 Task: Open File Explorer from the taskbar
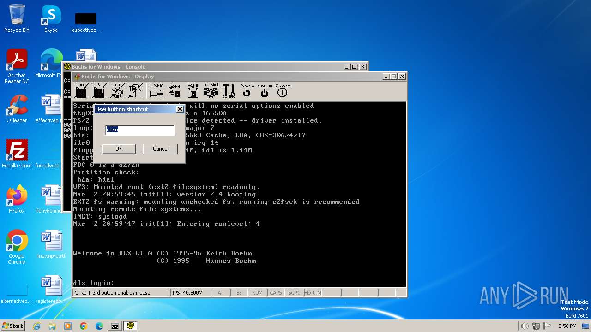click(52, 326)
